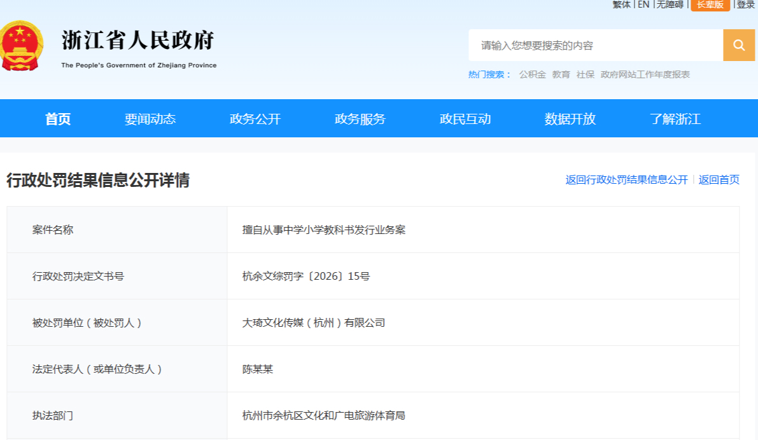Open the 了解浙江 nav menu
This screenshot has width=758, height=440.
(675, 119)
